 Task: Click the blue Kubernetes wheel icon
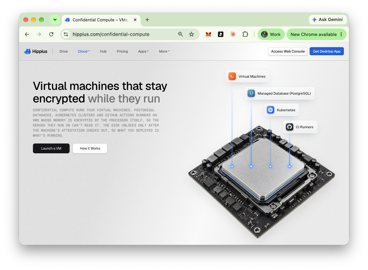click(270, 110)
